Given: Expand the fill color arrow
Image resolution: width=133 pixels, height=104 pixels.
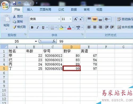Looking at the screenshot, I should pos(65,27).
